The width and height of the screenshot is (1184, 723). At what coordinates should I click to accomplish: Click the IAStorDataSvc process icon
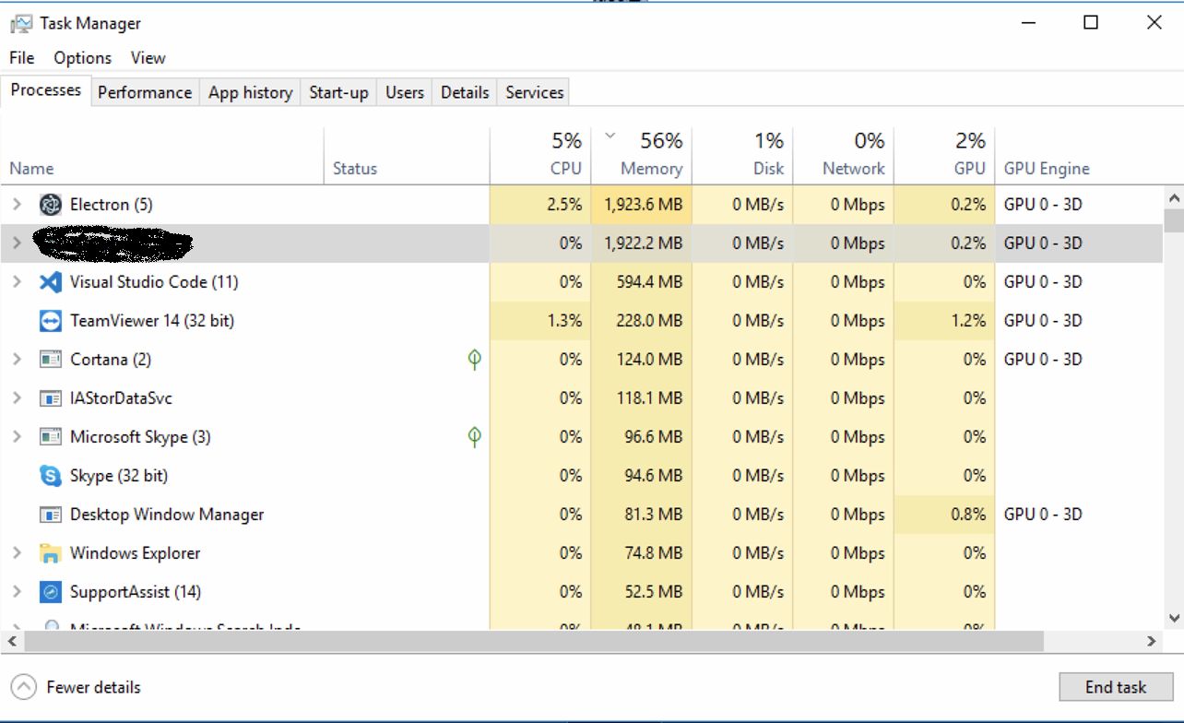tap(50, 398)
